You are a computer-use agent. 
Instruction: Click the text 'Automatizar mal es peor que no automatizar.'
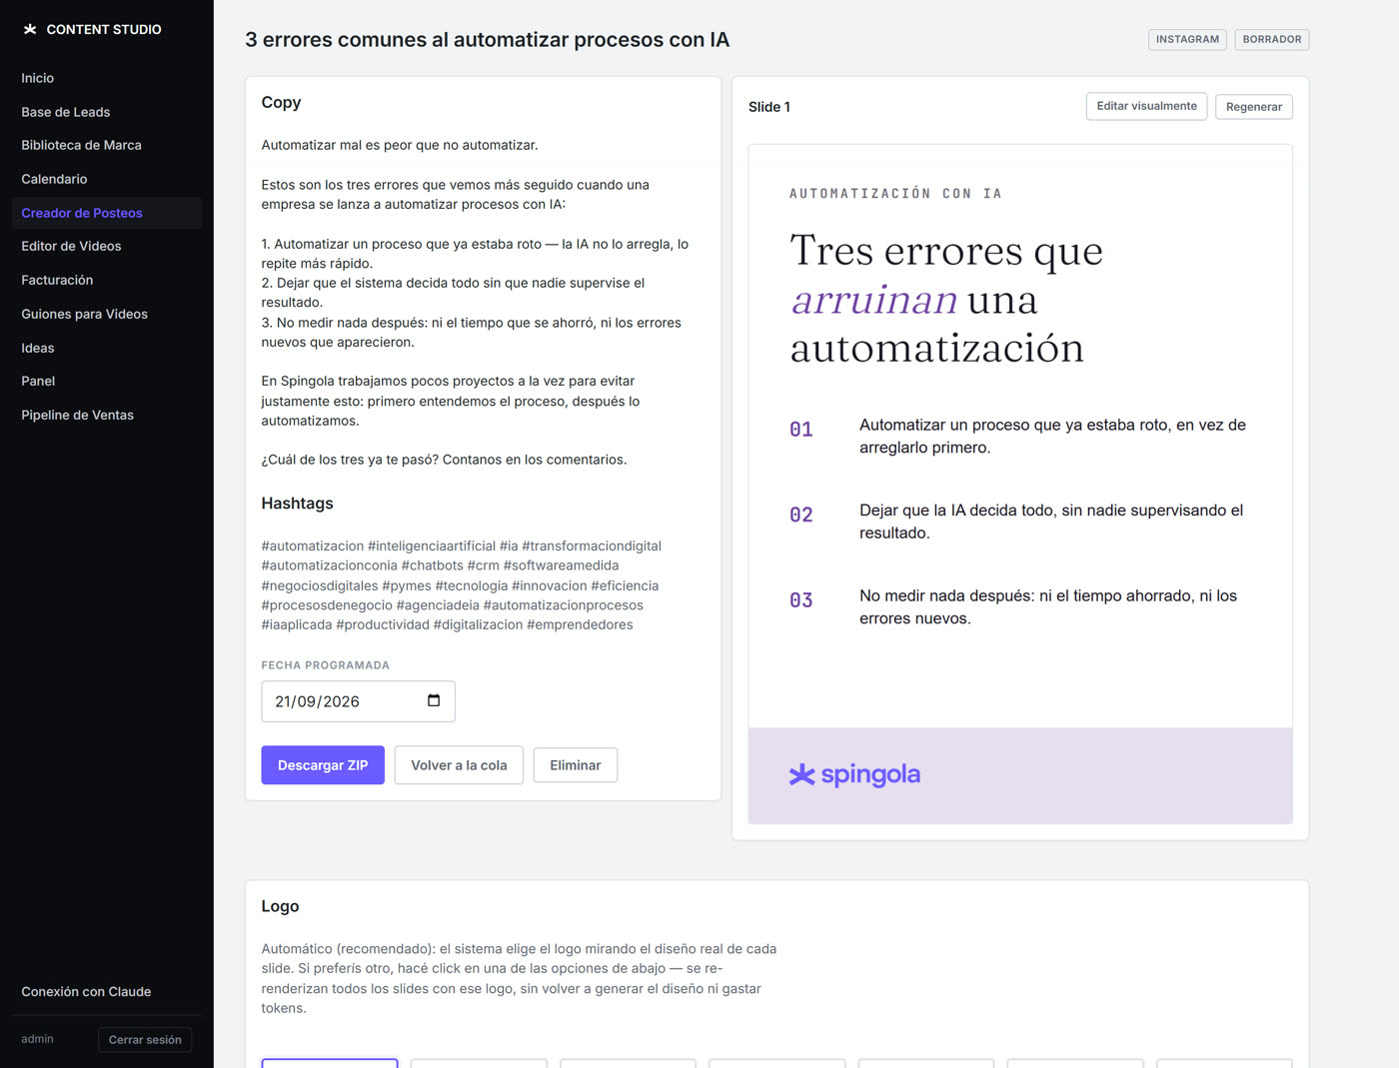pos(400,145)
